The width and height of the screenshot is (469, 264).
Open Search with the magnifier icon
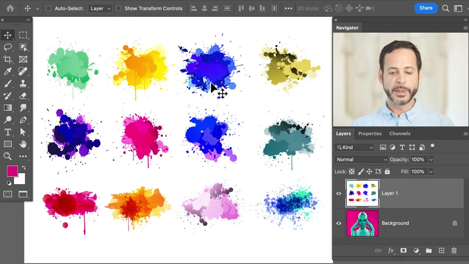pyautogui.click(x=446, y=8)
